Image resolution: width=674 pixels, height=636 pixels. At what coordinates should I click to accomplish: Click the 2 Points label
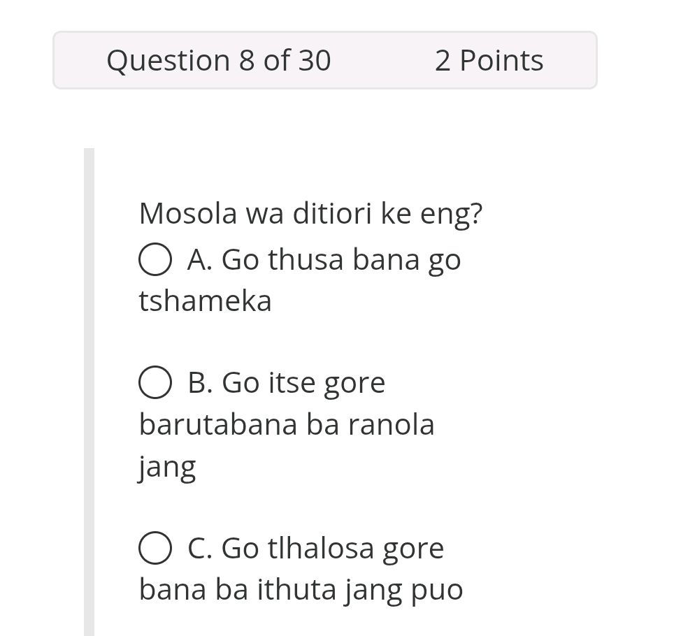point(489,60)
